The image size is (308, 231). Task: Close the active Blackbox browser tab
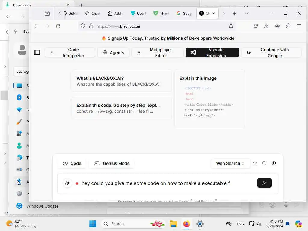tap(214, 13)
